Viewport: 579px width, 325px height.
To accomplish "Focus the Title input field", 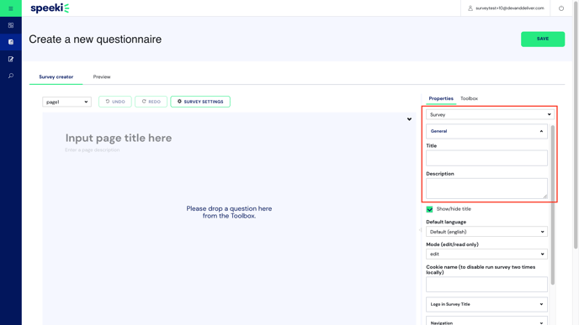I will point(486,158).
